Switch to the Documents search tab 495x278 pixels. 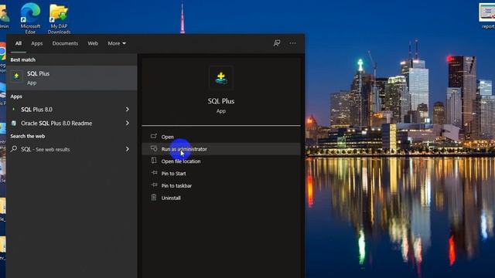65,43
